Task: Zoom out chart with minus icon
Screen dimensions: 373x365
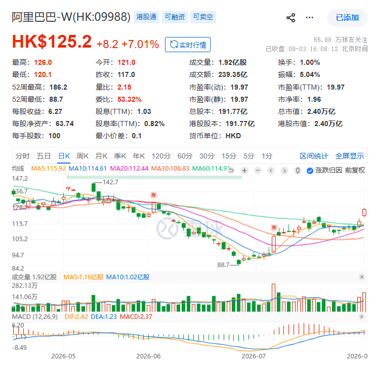Action: [x=258, y=171]
